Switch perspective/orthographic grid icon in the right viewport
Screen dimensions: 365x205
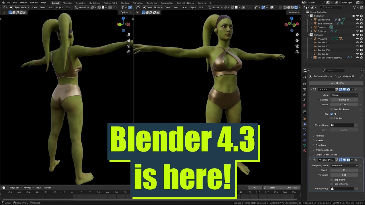297,52
